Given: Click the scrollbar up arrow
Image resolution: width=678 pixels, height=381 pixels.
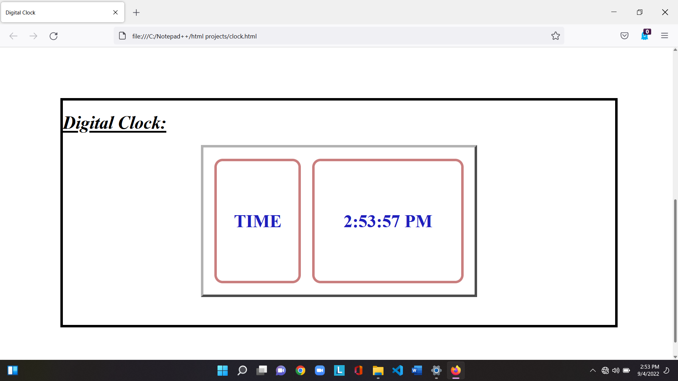Looking at the screenshot, I should [x=675, y=50].
